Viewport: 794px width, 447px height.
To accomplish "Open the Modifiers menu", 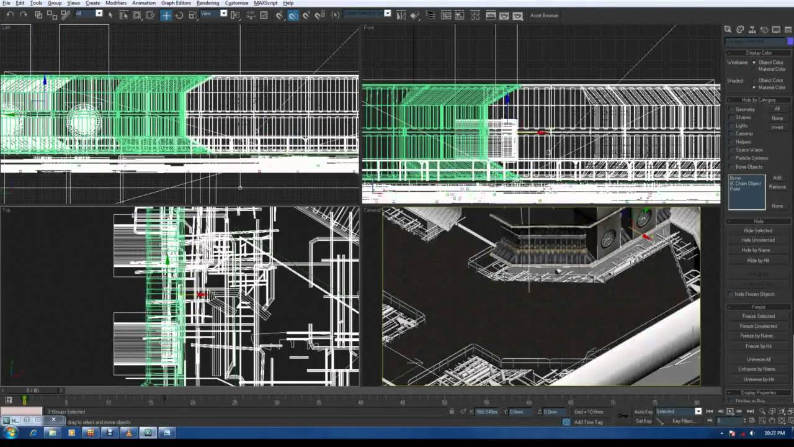I will tap(116, 3).
